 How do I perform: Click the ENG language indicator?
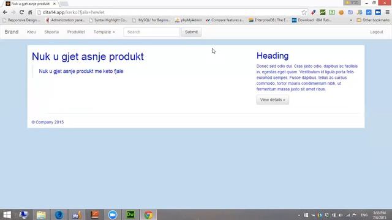coord(364,215)
